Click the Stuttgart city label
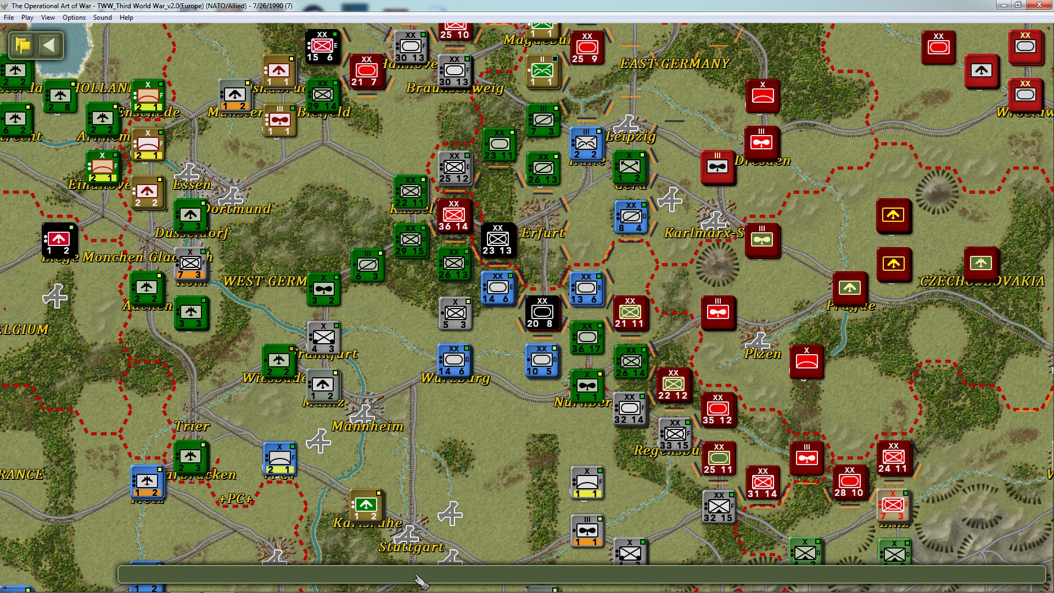 click(x=411, y=547)
